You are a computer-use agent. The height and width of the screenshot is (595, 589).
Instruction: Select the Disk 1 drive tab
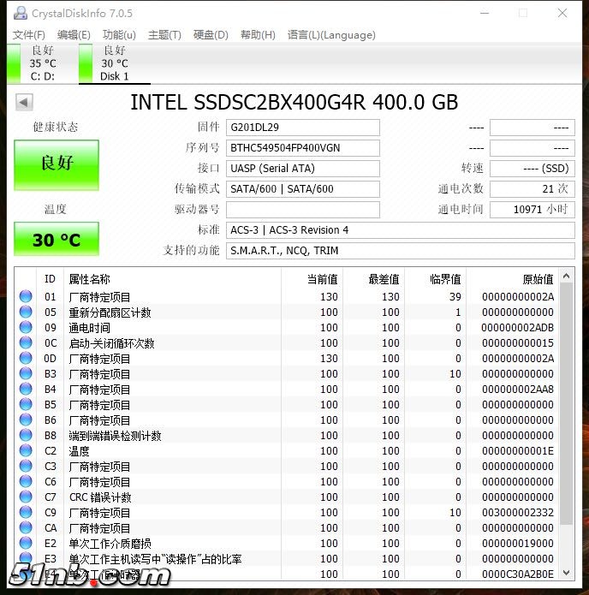point(114,63)
